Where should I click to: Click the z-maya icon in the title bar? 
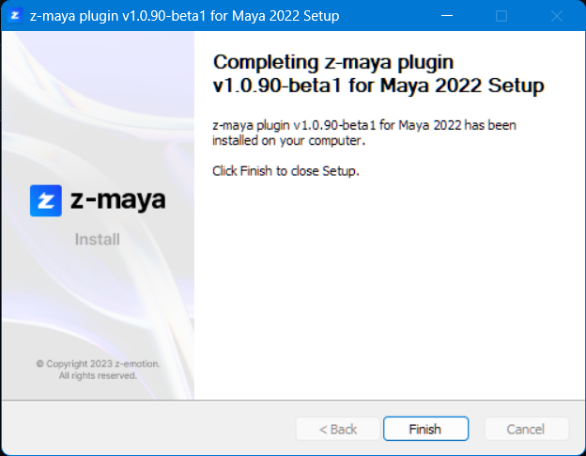[16, 16]
